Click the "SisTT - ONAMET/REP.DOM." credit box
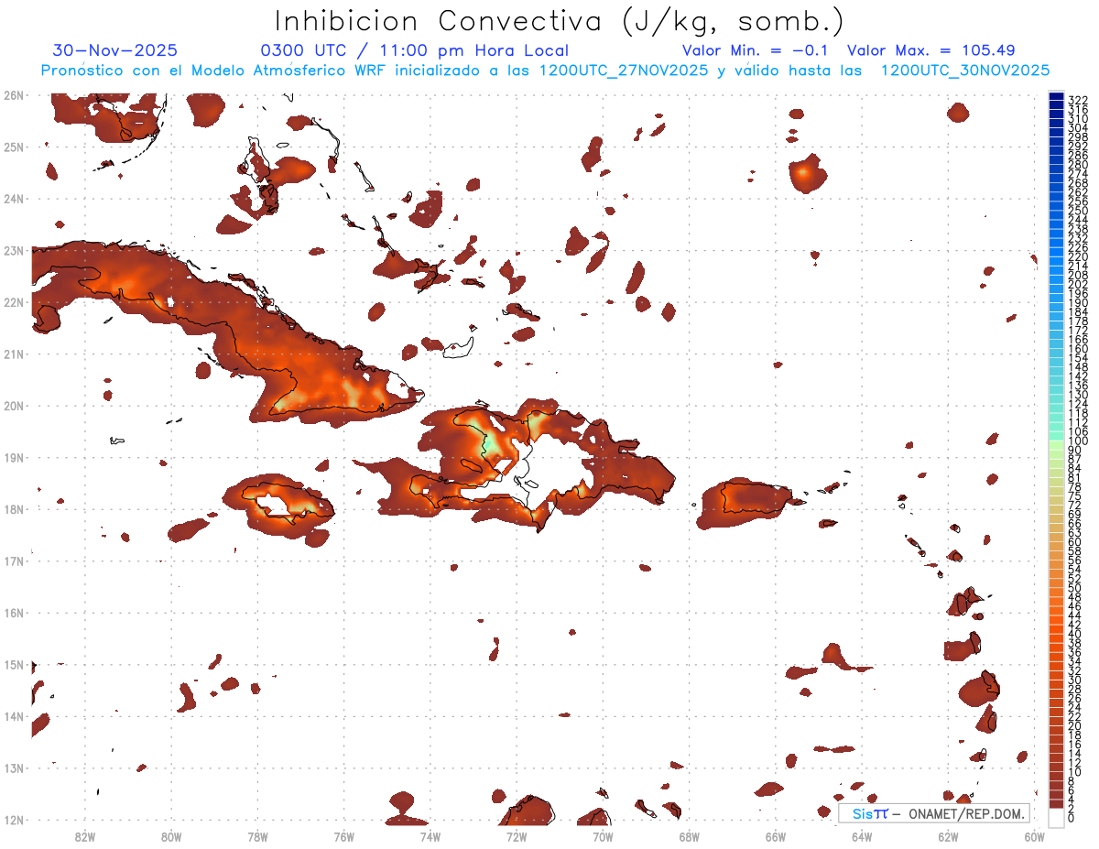The height and width of the screenshot is (849, 1099). click(933, 813)
